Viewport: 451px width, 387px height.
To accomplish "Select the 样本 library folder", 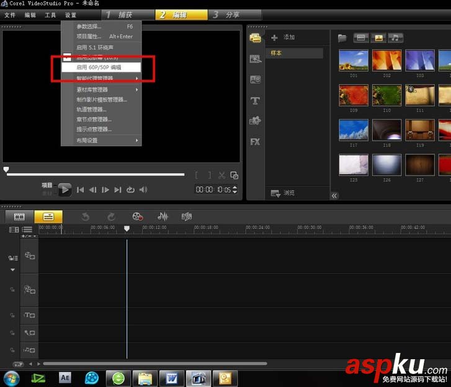I will pyautogui.click(x=294, y=53).
